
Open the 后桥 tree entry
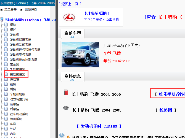click(x=13, y=89)
